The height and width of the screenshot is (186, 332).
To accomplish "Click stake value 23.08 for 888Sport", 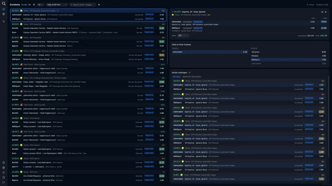I will tap(324, 28).
